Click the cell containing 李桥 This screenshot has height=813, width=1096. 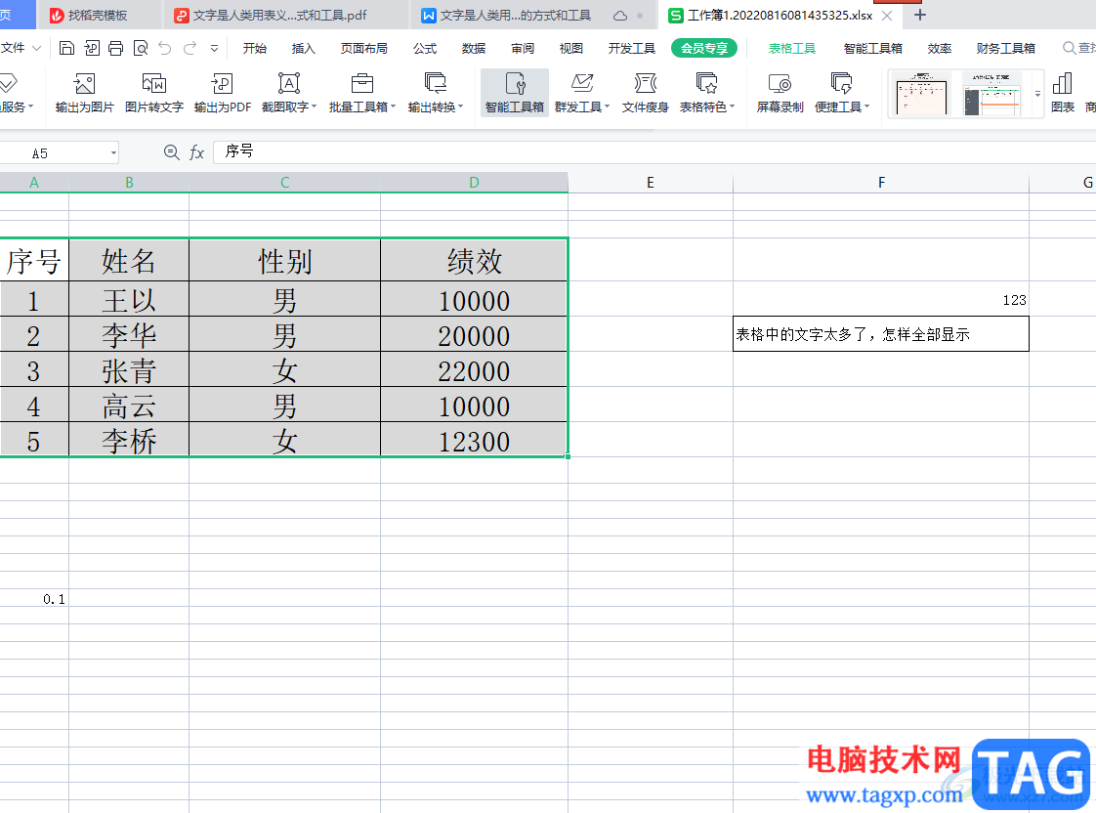click(129, 441)
